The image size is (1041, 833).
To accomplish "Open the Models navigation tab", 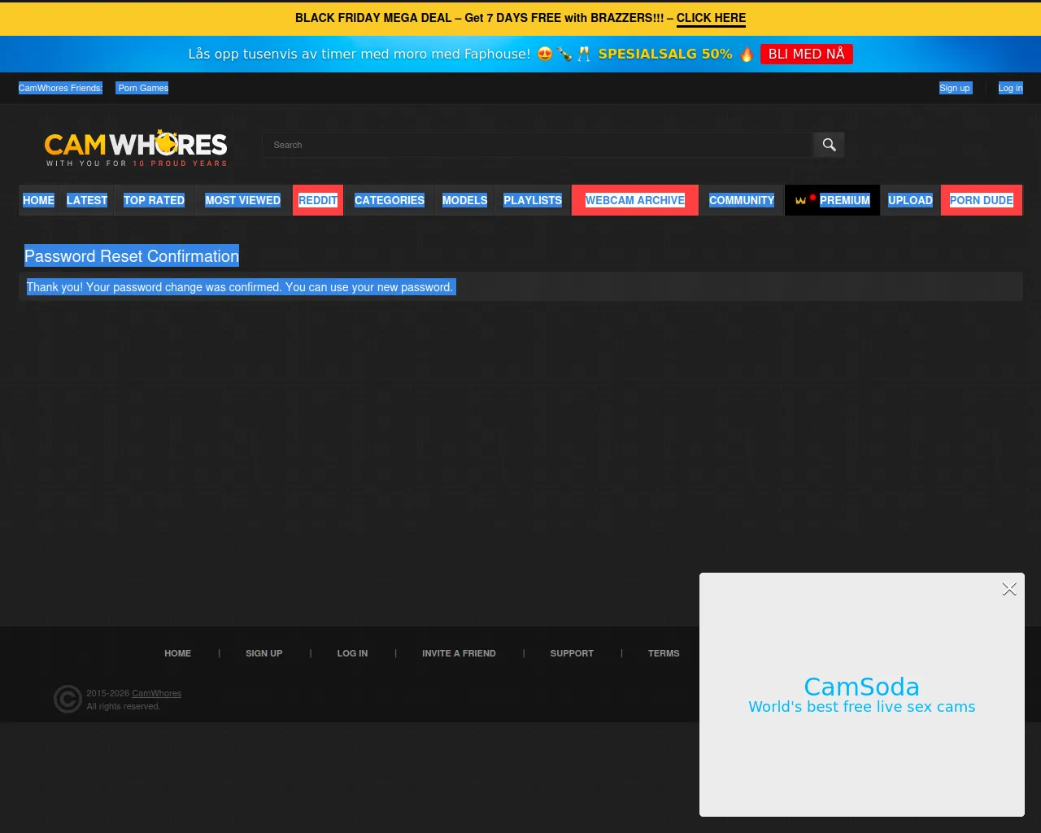I will tap(465, 200).
